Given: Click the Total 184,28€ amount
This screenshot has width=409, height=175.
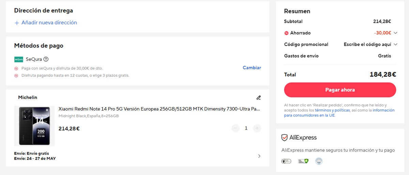Looking at the screenshot, I should point(383,74).
